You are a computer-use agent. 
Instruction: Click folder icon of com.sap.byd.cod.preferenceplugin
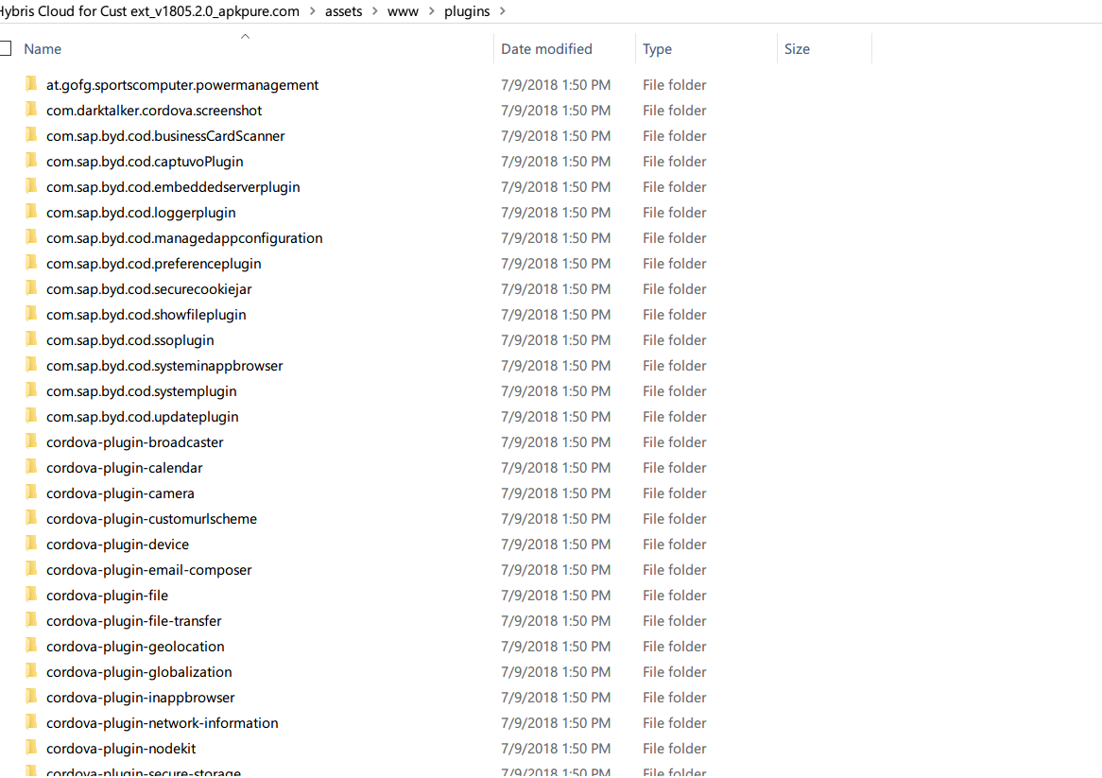click(x=31, y=263)
